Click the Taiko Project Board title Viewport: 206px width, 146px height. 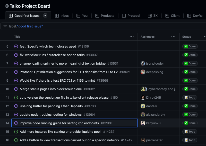tap(30, 6)
